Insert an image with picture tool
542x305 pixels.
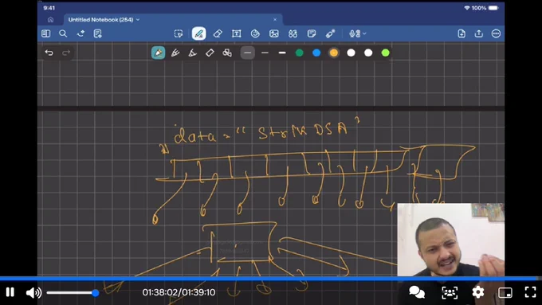[274, 33]
